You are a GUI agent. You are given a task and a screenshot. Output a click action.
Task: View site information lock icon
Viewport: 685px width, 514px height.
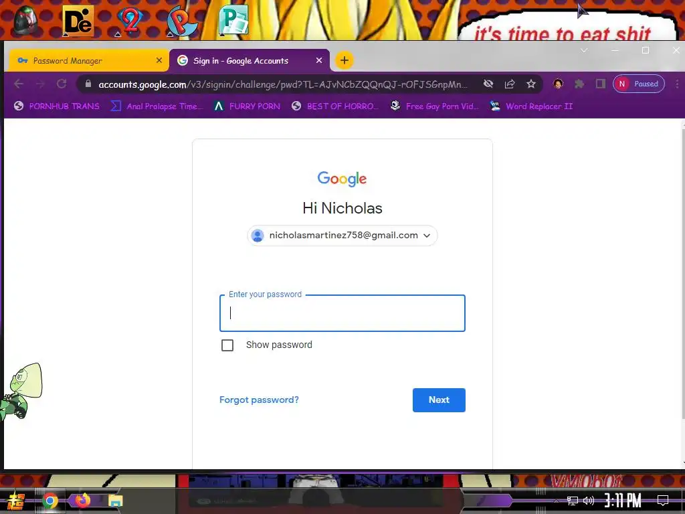[88, 84]
